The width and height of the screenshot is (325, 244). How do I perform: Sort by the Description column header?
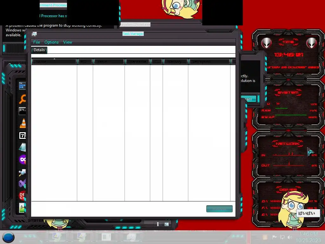tap(209, 62)
